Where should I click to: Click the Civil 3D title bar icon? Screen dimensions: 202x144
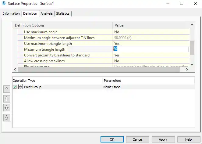pos(5,4)
